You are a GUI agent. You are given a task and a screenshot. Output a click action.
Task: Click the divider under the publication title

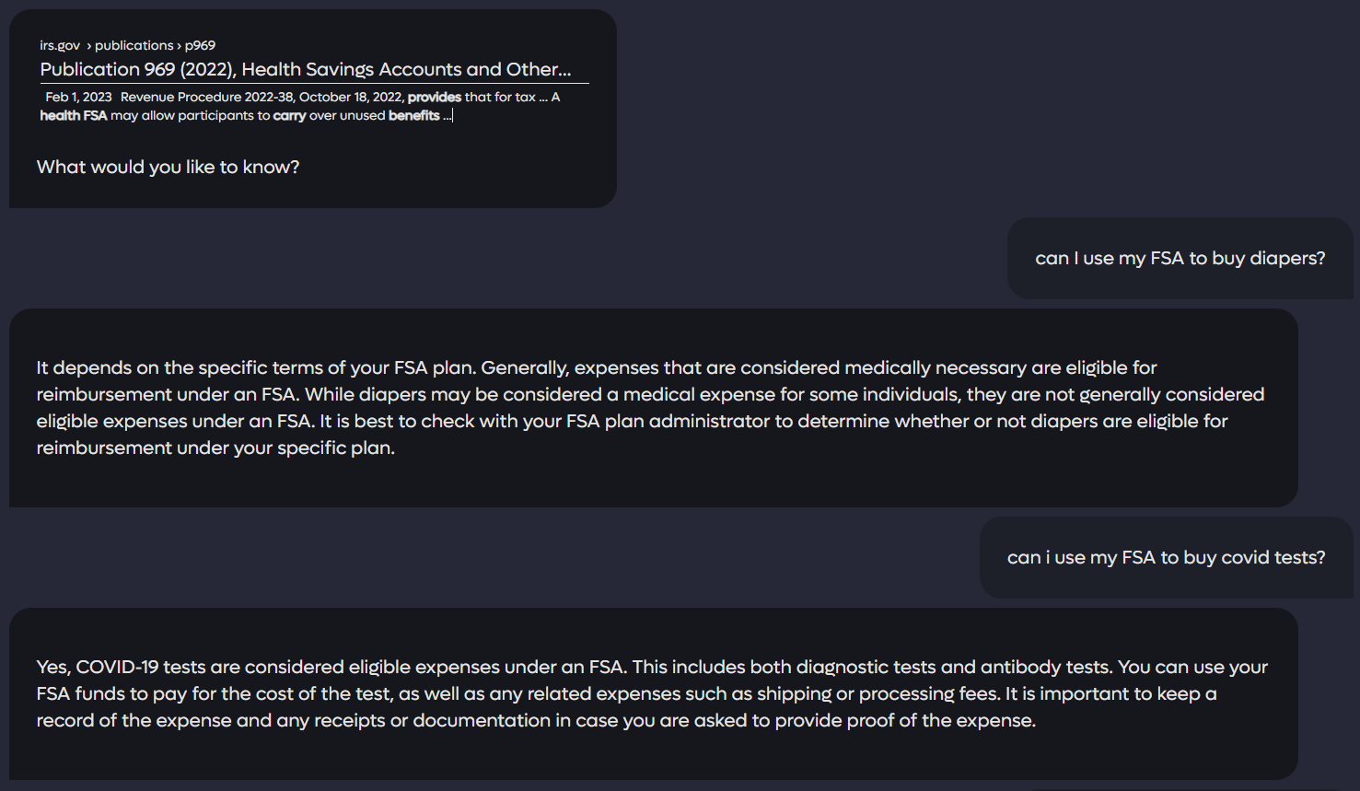(313, 83)
